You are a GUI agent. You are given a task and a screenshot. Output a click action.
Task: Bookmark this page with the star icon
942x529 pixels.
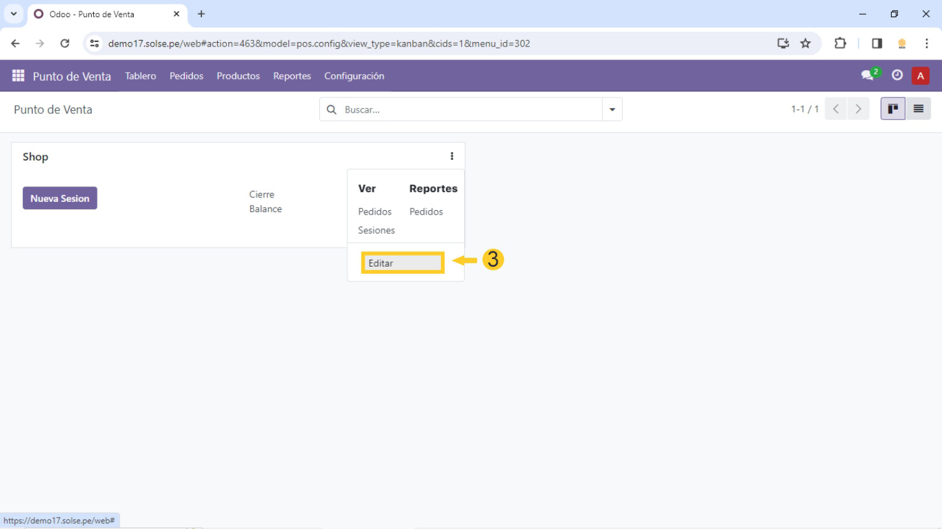pos(806,43)
